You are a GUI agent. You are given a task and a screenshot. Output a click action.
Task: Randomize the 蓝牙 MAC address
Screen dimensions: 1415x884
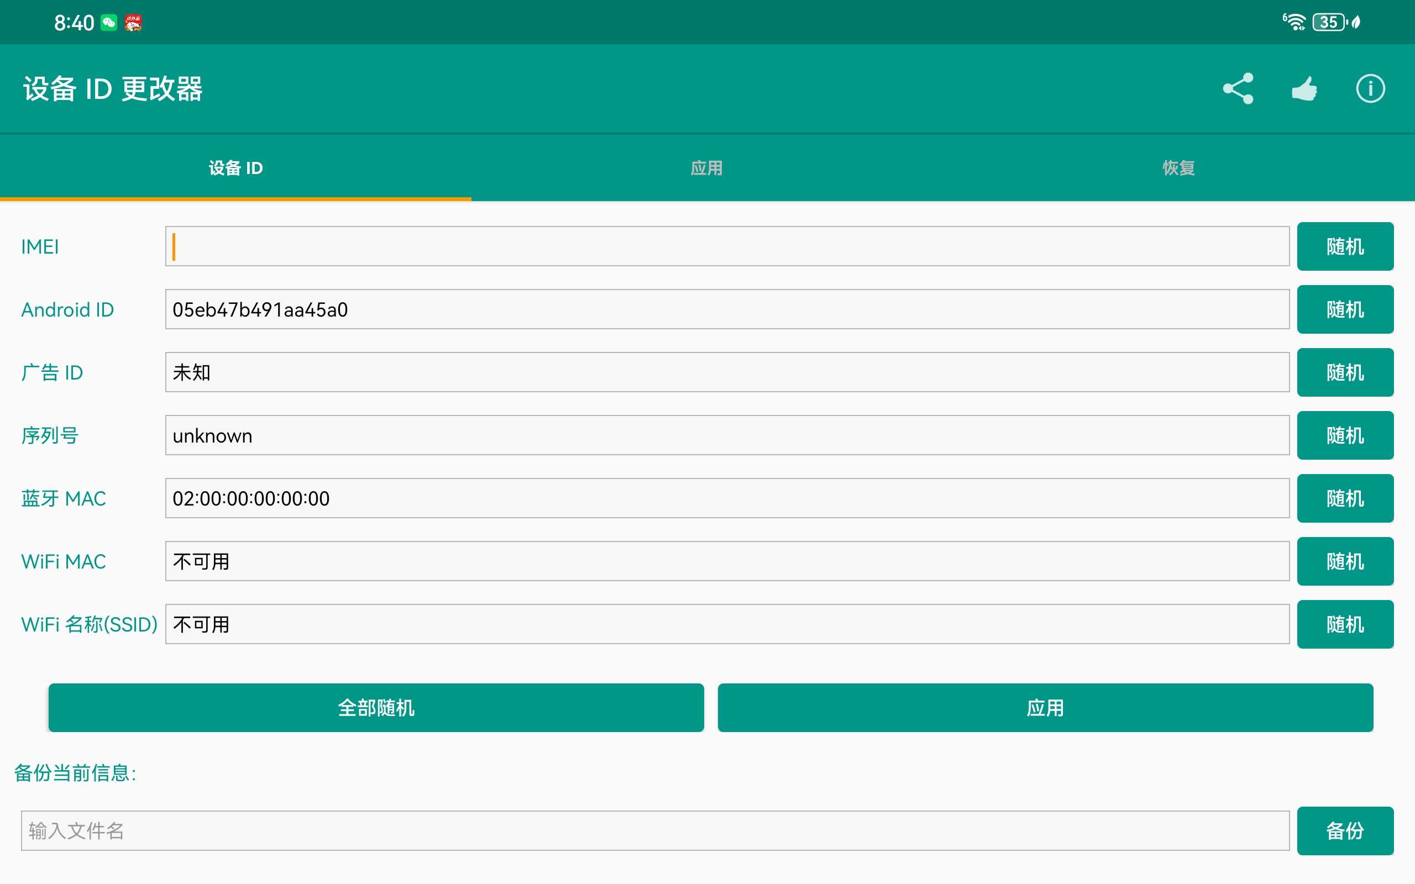(1345, 498)
